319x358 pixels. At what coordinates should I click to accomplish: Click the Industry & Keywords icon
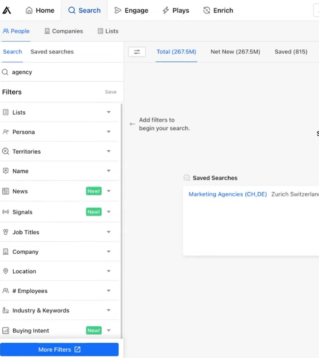6,310
